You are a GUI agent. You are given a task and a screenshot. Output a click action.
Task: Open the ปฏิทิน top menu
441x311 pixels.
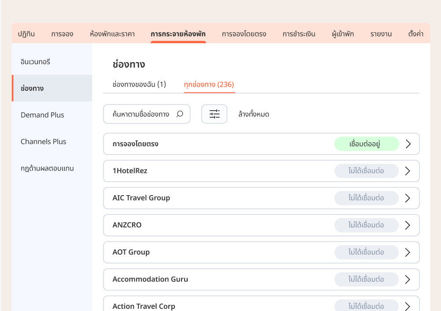coord(26,34)
